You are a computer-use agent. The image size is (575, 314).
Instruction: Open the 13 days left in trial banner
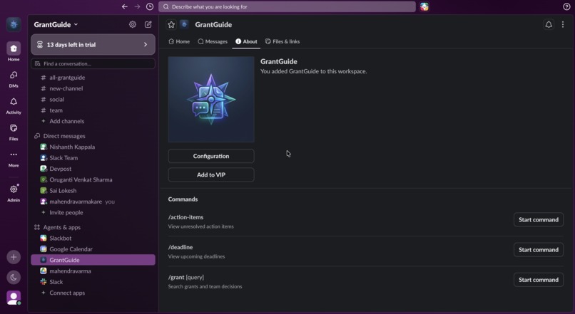pyautogui.click(x=93, y=45)
